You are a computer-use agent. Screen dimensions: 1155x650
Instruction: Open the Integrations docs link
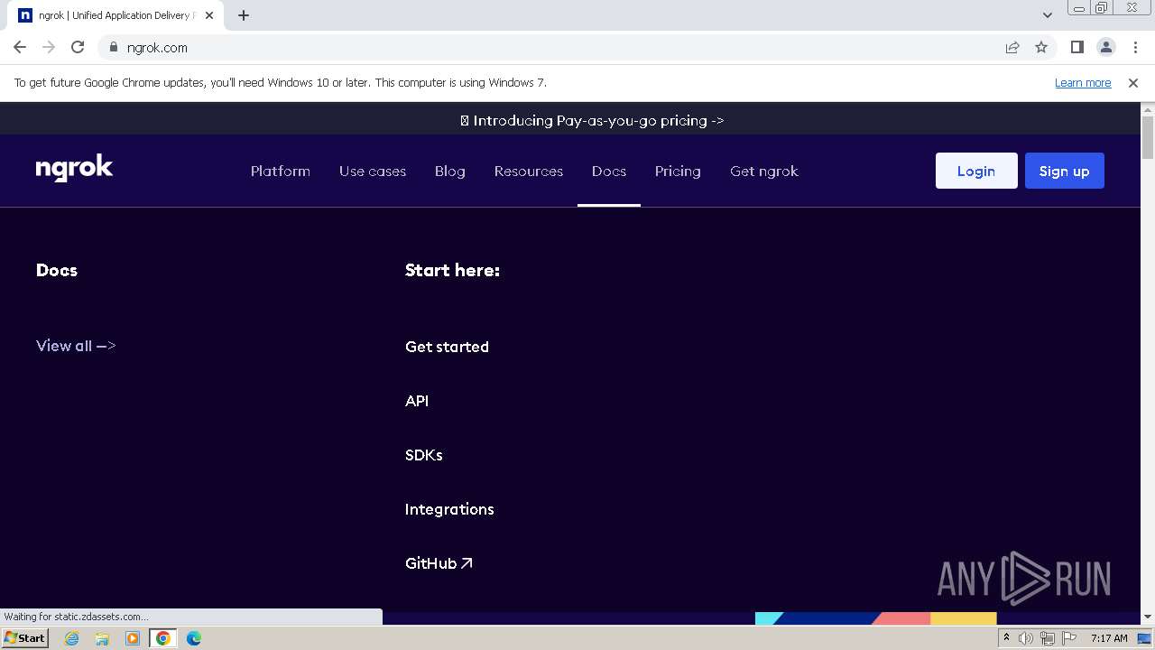click(449, 509)
